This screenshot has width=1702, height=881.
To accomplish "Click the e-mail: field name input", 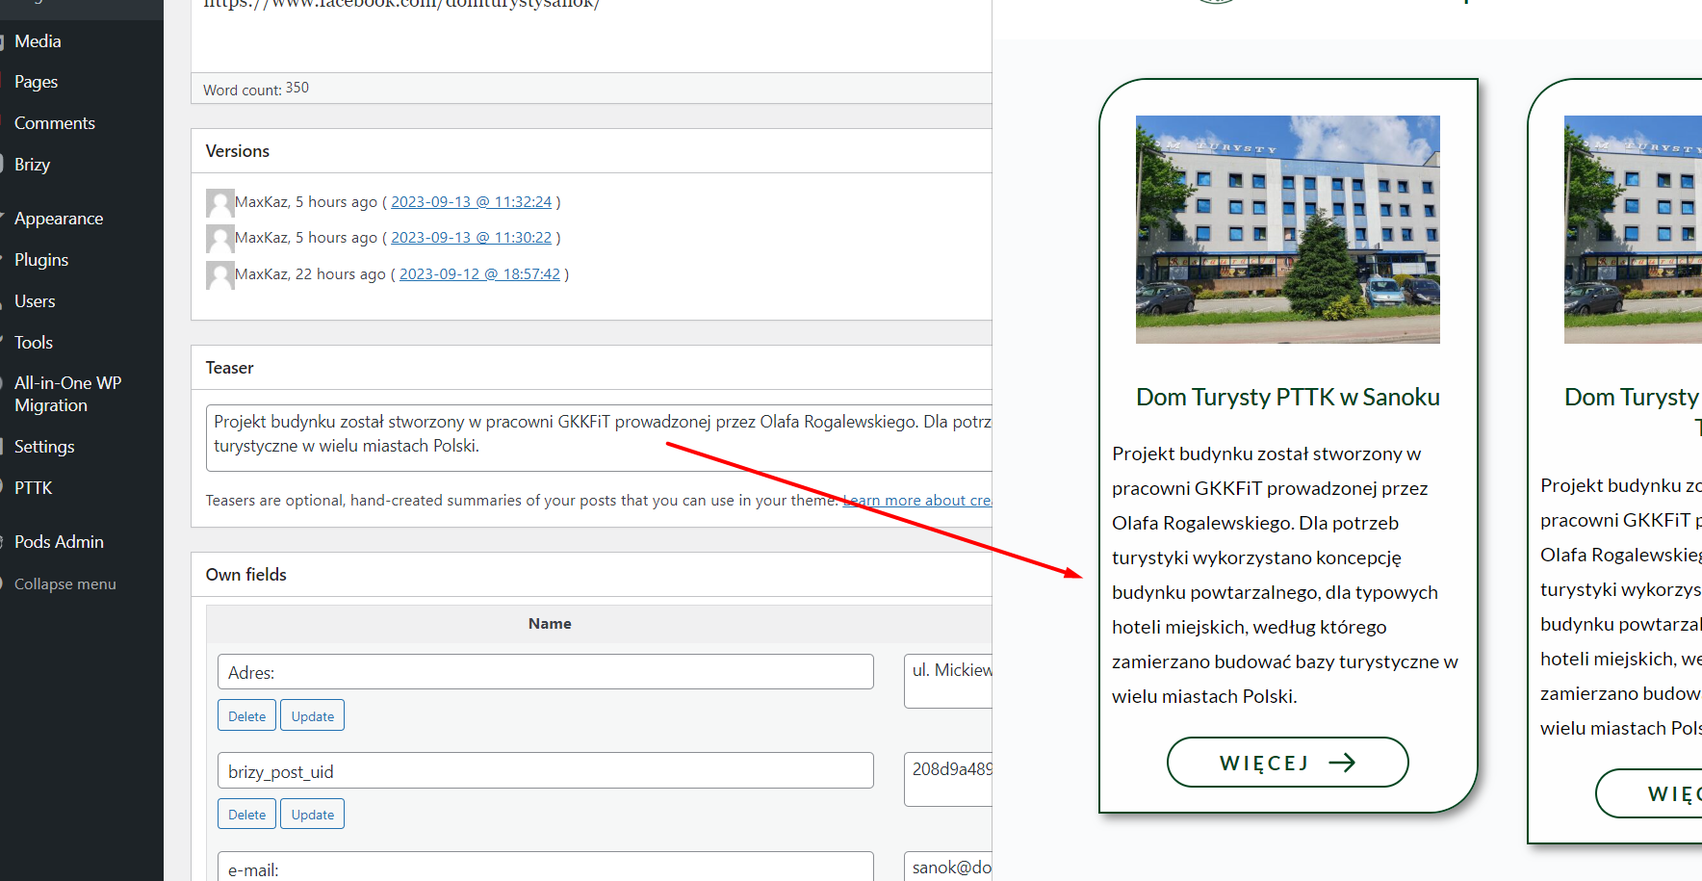I will pos(546,867).
